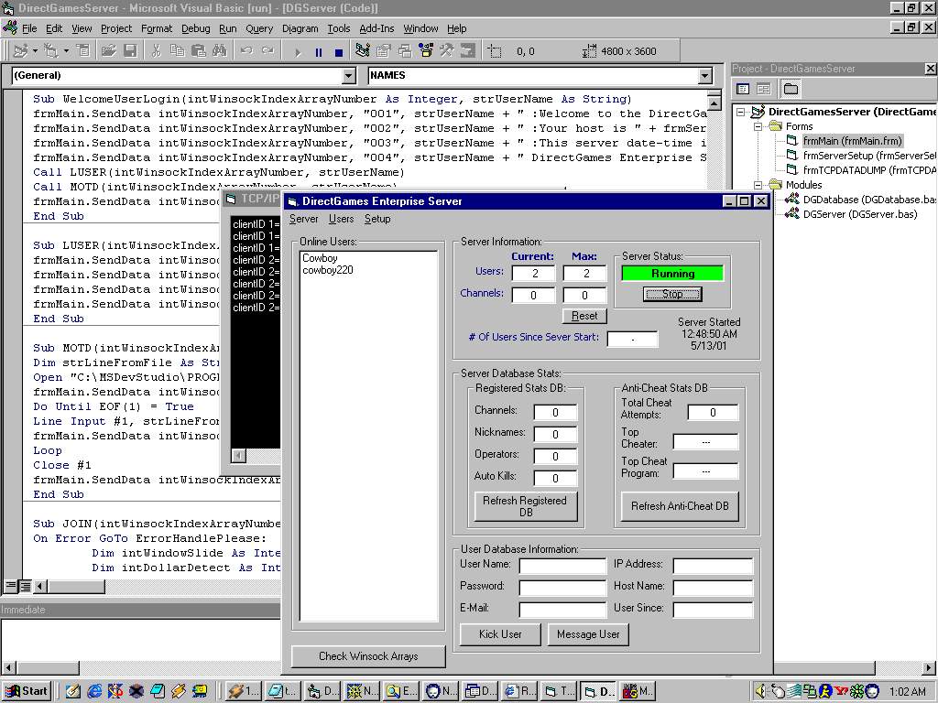The height and width of the screenshot is (703, 938).
Task: Open the Object Browser toolbar icon
Action: click(426, 51)
